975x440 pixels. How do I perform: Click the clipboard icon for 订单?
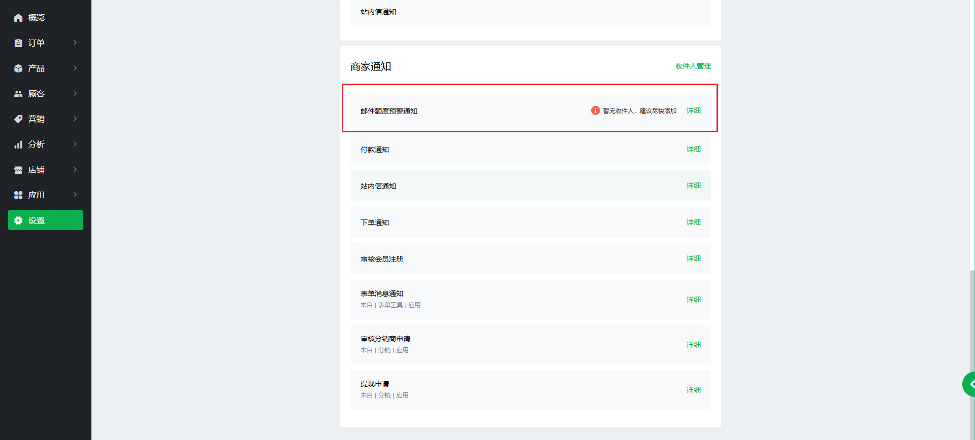pos(18,43)
